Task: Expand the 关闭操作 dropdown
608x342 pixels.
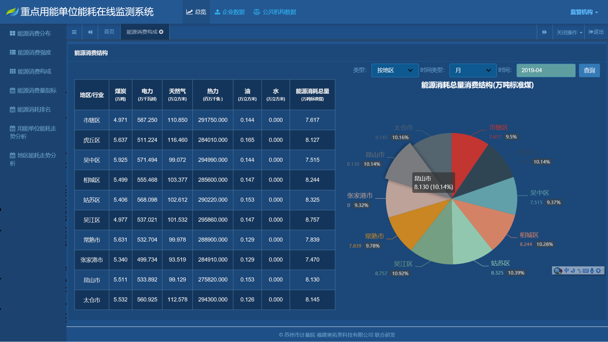Action: [x=569, y=32]
